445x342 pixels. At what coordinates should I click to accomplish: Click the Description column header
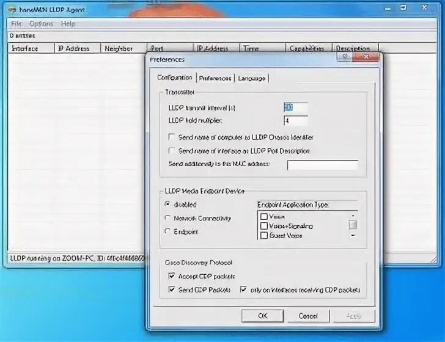click(355, 48)
